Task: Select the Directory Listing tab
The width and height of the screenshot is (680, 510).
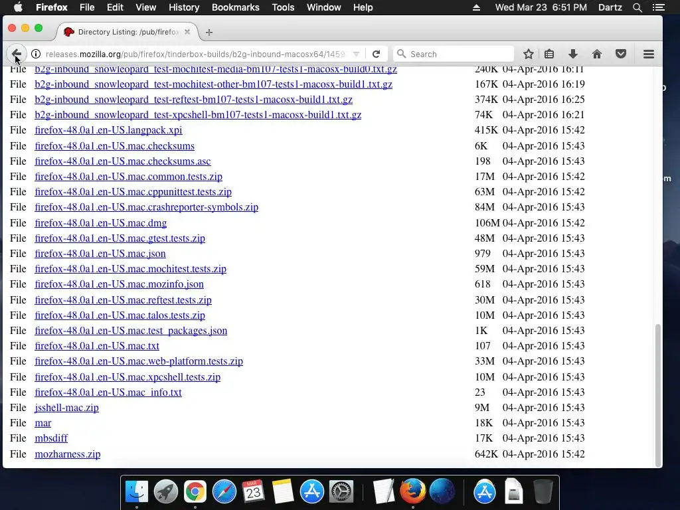Action: coord(127,32)
